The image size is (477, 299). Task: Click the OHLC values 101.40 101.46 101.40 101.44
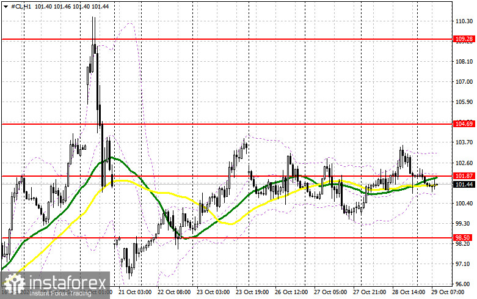tap(72, 6)
